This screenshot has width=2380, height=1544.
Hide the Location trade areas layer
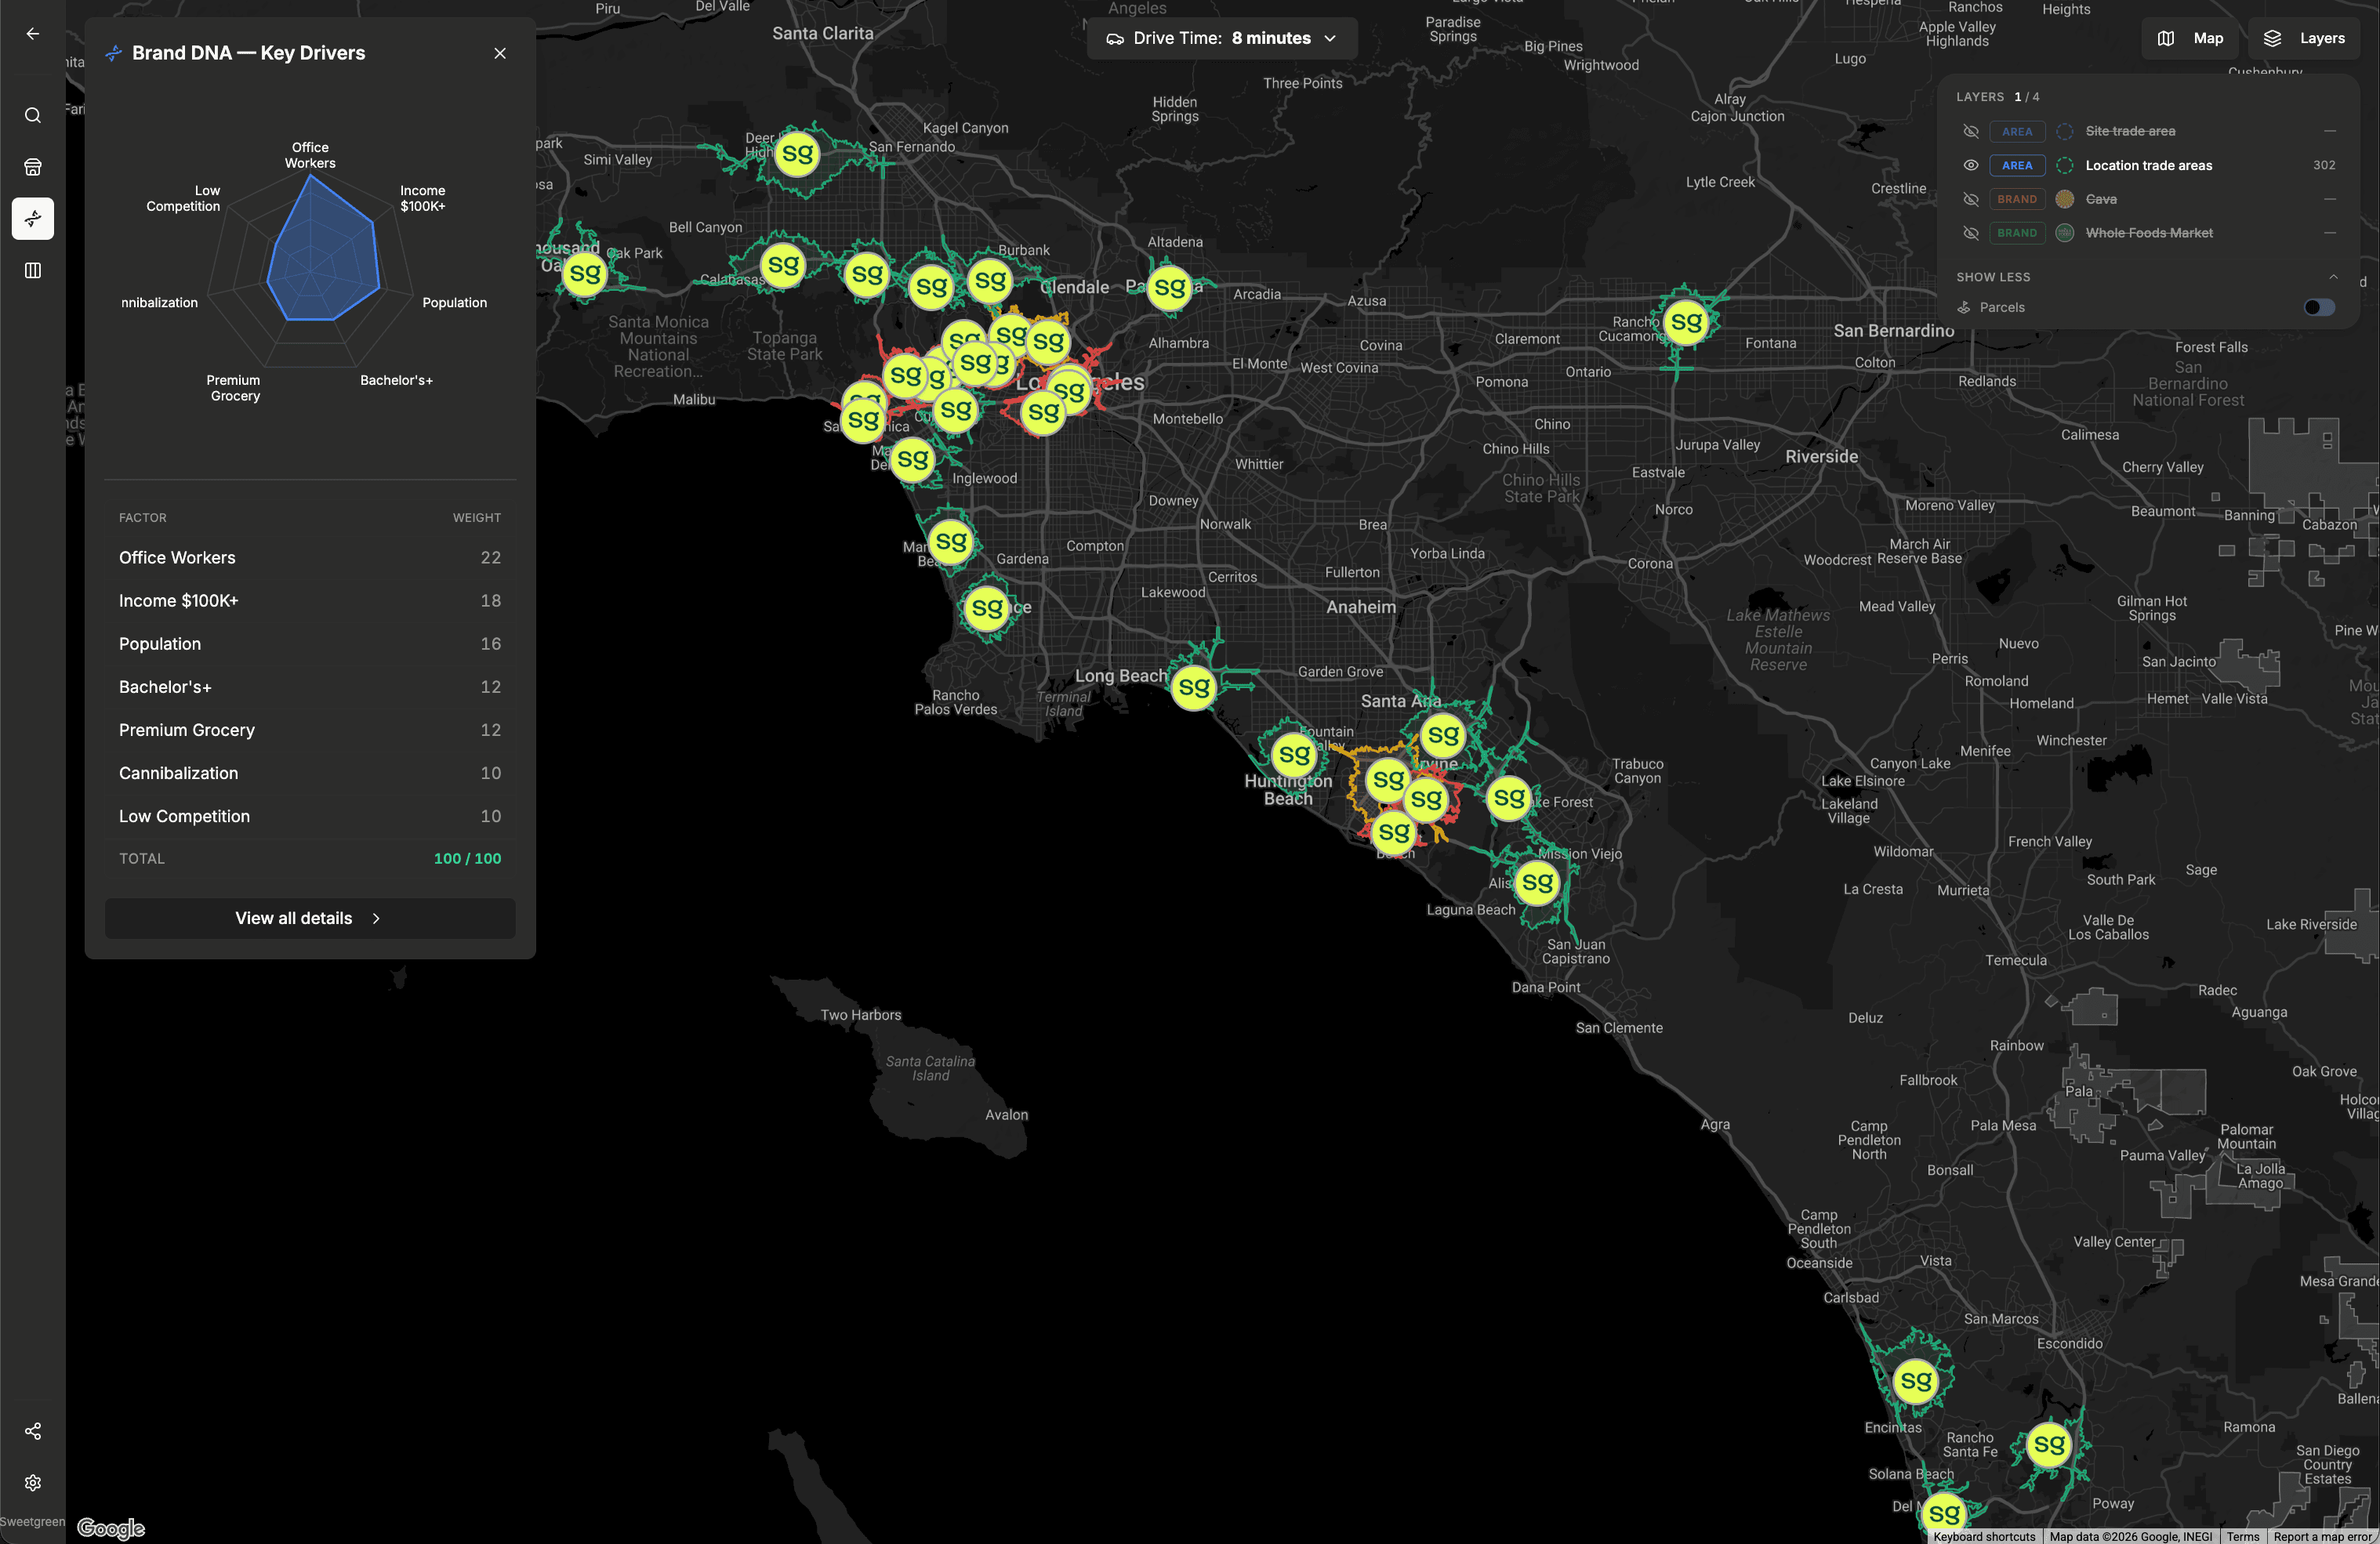pos(1971,165)
